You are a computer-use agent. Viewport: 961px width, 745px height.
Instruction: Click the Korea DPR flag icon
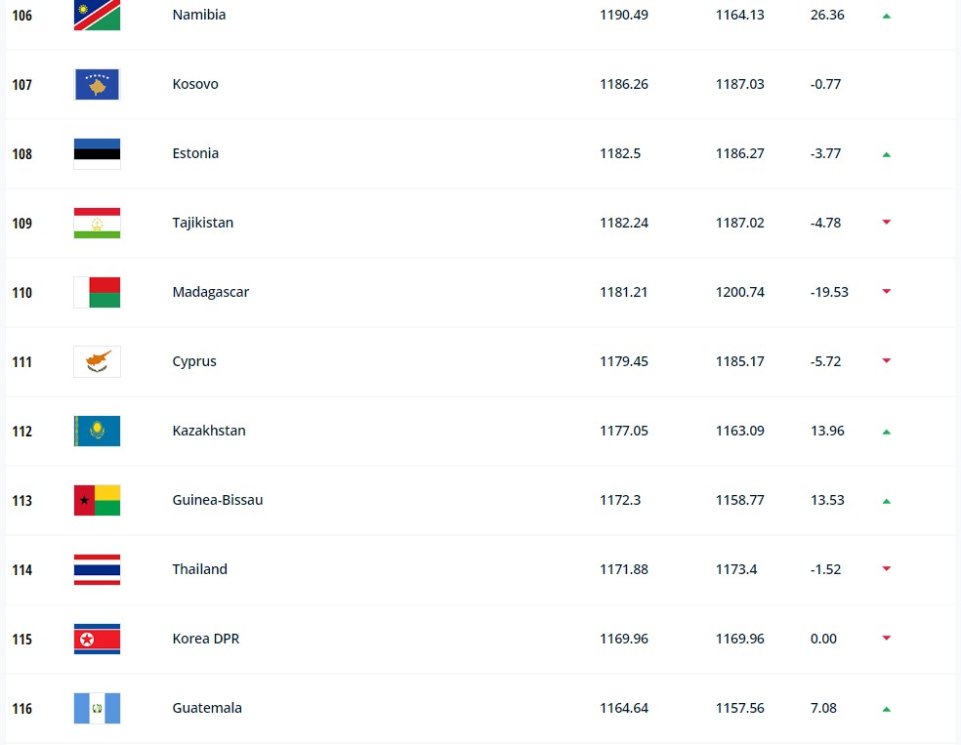97,639
